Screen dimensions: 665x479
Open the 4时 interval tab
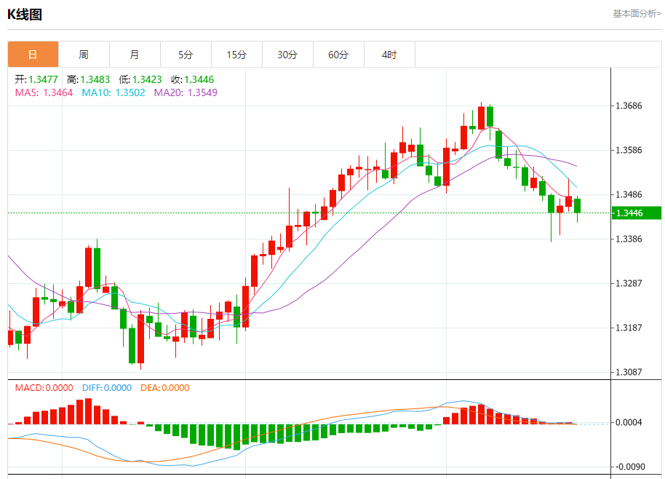[389, 55]
